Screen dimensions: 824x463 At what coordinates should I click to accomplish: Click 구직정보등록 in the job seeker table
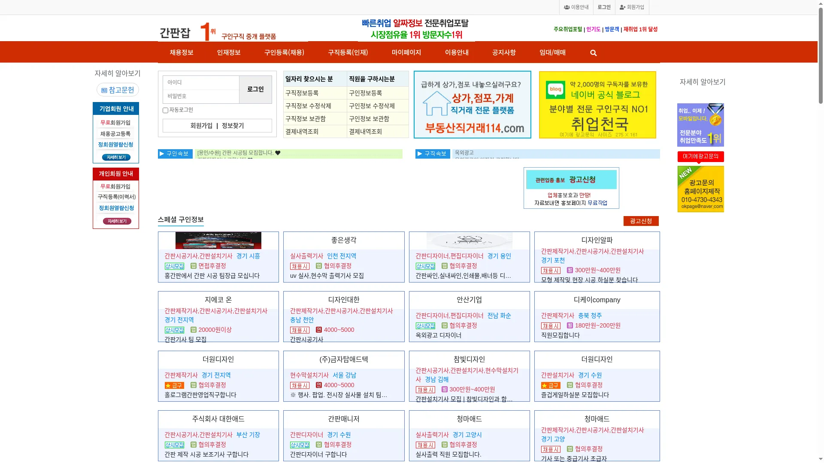tap(302, 93)
